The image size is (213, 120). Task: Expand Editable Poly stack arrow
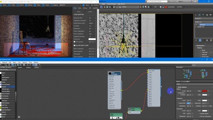pos(196,27)
